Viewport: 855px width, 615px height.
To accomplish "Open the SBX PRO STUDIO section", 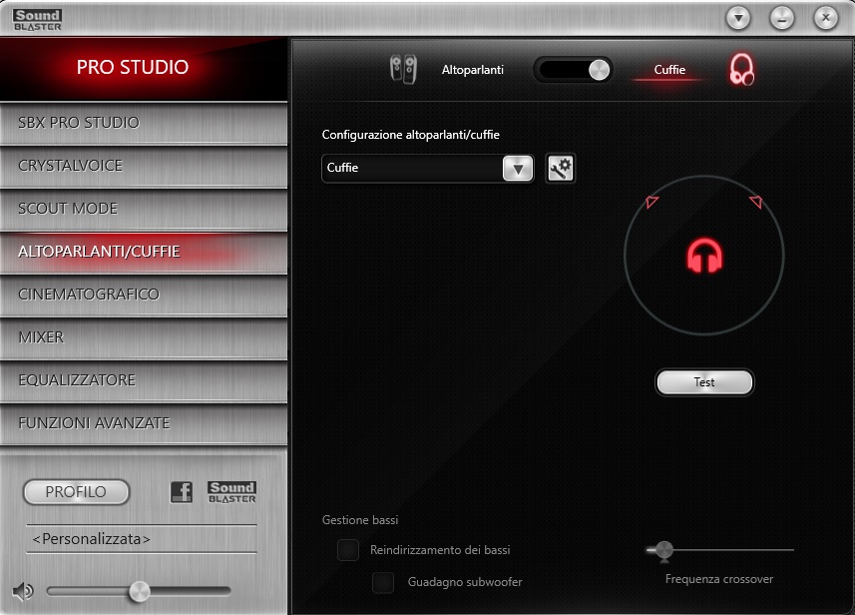I will point(144,123).
